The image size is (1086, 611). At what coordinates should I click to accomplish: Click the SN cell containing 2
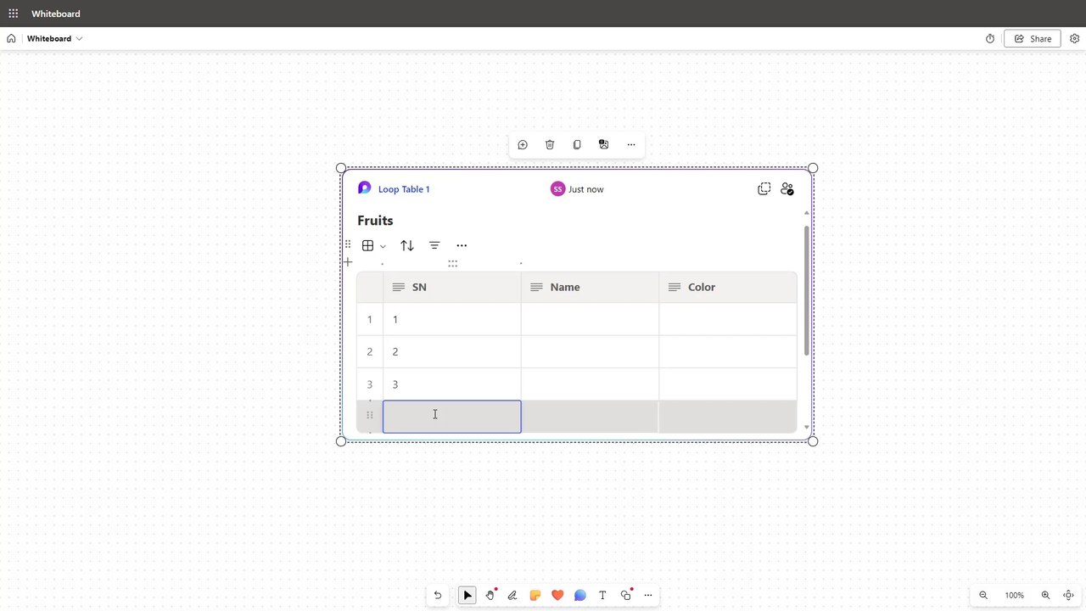pyautogui.click(x=452, y=351)
